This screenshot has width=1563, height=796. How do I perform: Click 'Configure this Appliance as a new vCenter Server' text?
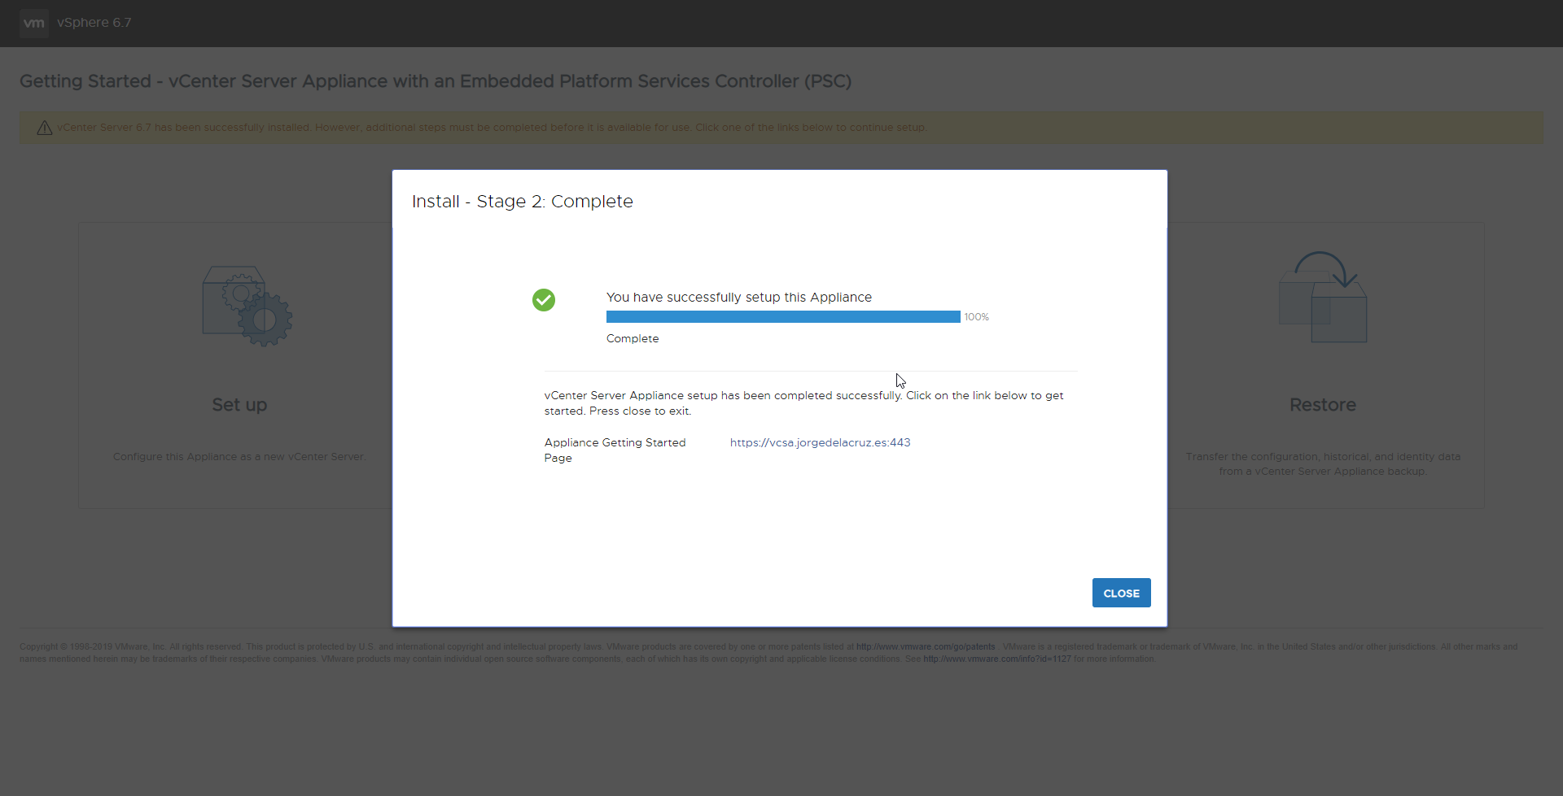239,457
